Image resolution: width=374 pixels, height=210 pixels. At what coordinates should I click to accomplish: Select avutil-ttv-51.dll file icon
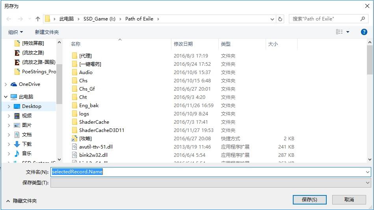click(x=74, y=147)
